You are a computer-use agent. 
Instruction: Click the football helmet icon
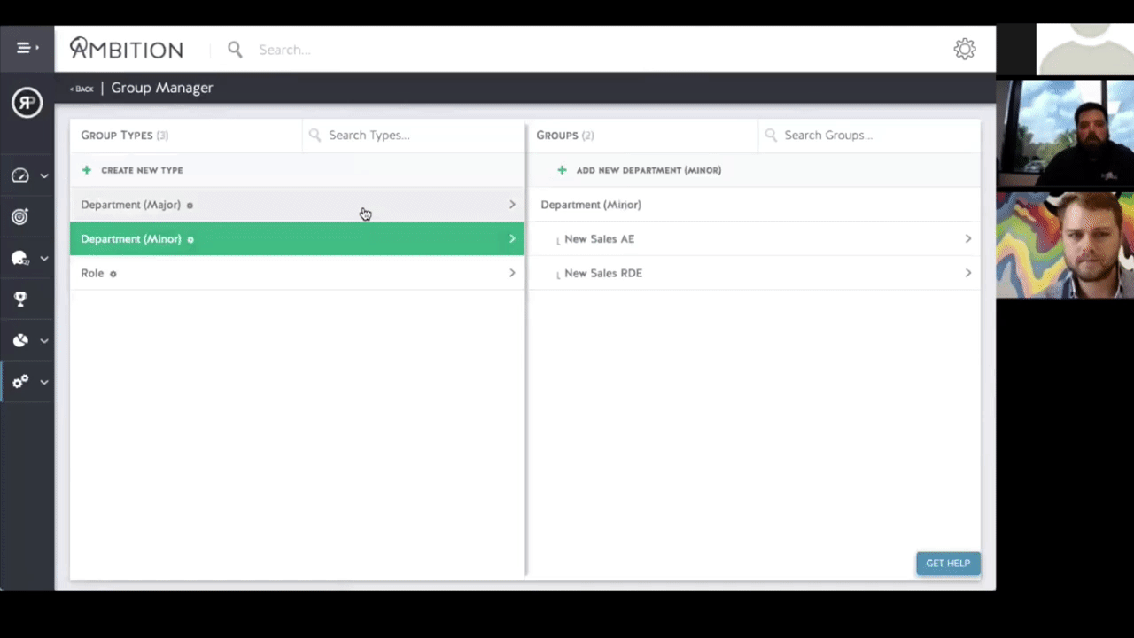click(20, 258)
